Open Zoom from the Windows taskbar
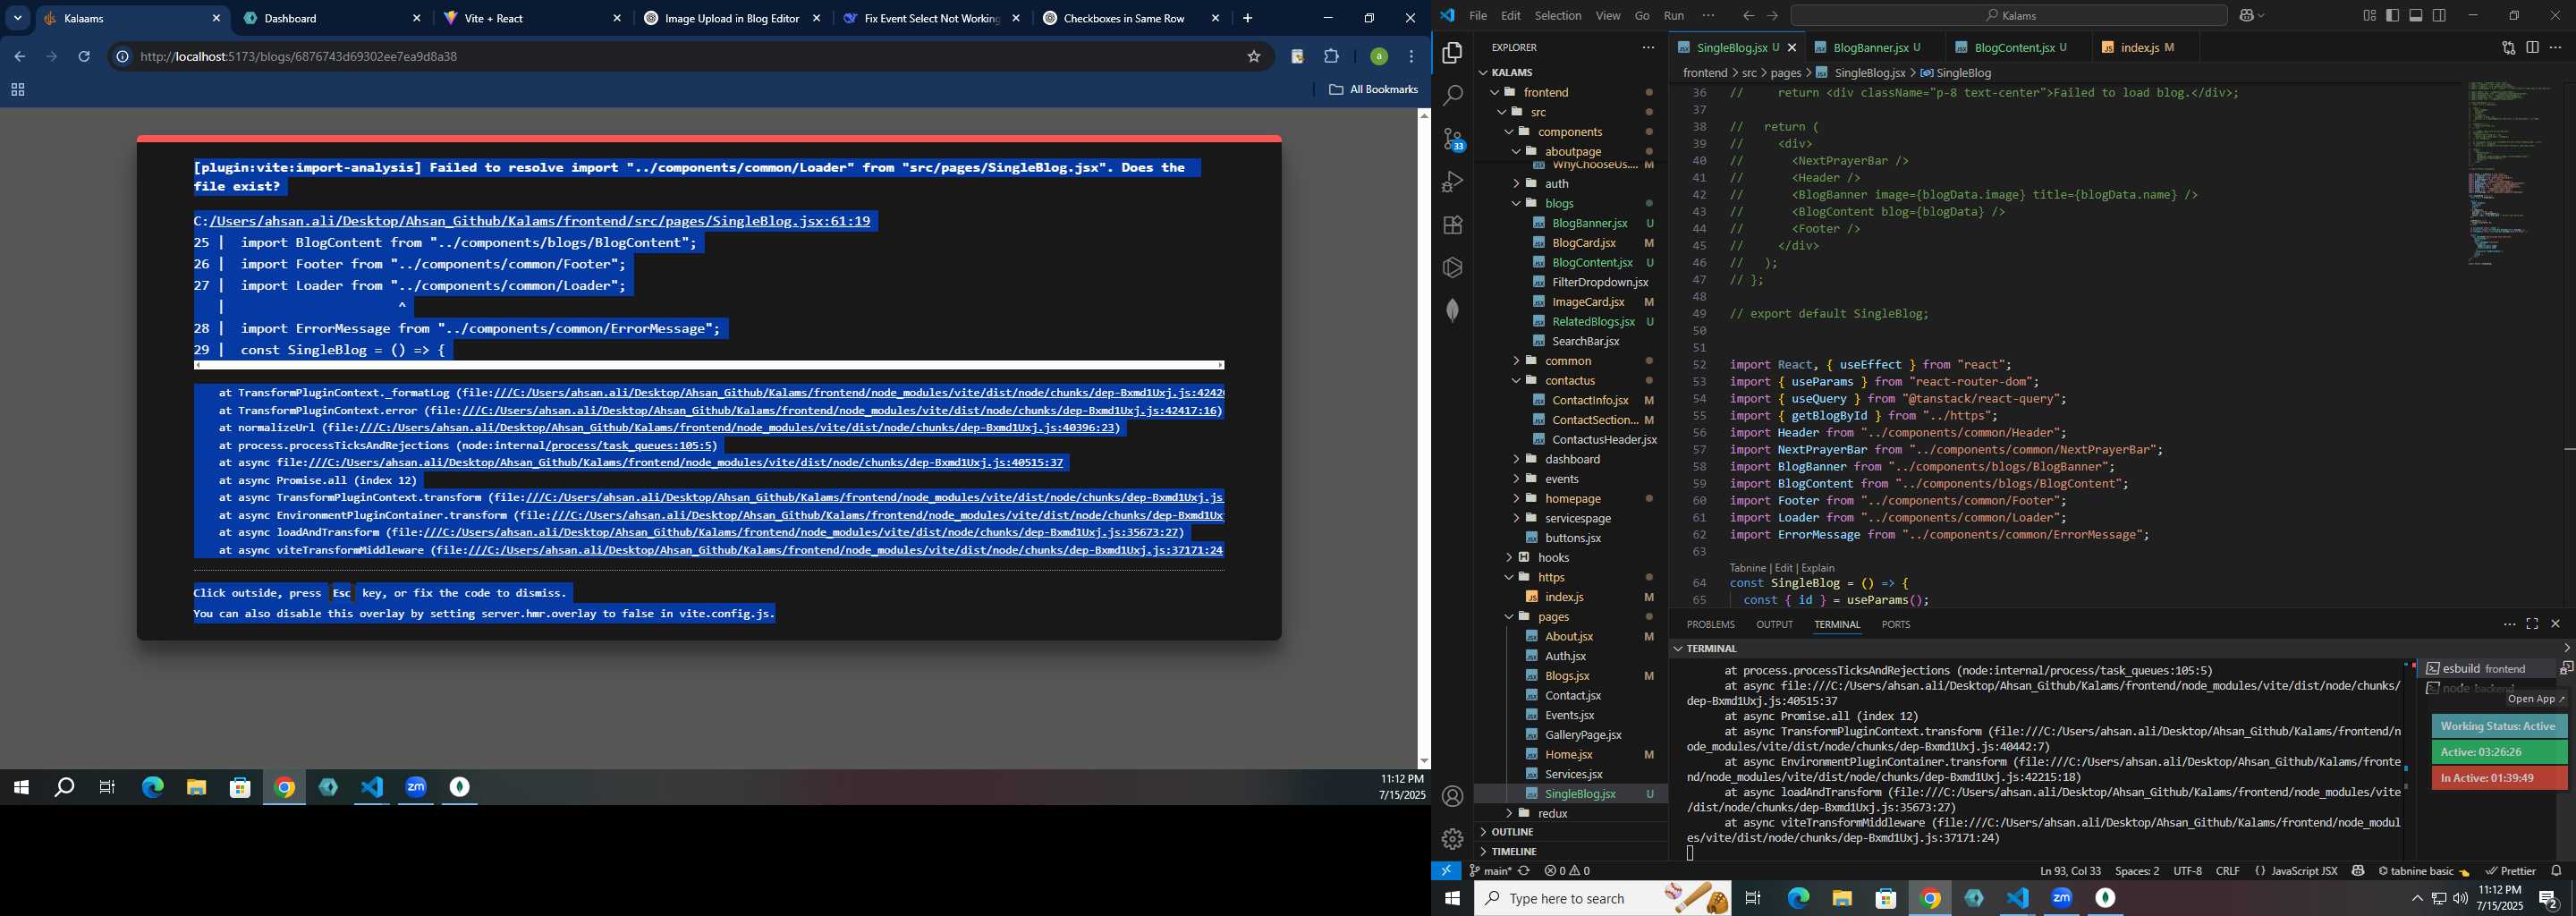Image resolution: width=2576 pixels, height=916 pixels. point(2062,899)
